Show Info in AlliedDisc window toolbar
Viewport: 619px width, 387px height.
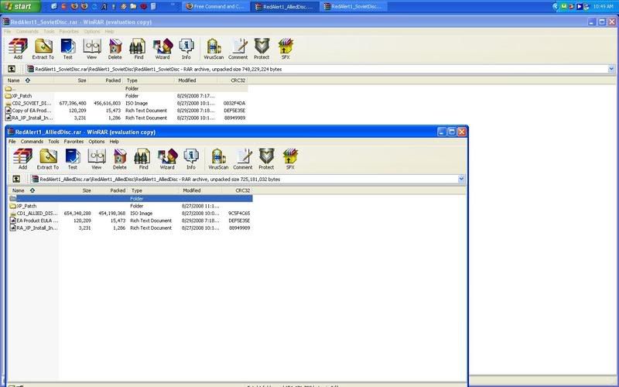point(191,159)
